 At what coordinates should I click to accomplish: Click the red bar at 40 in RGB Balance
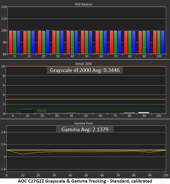[68, 42]
